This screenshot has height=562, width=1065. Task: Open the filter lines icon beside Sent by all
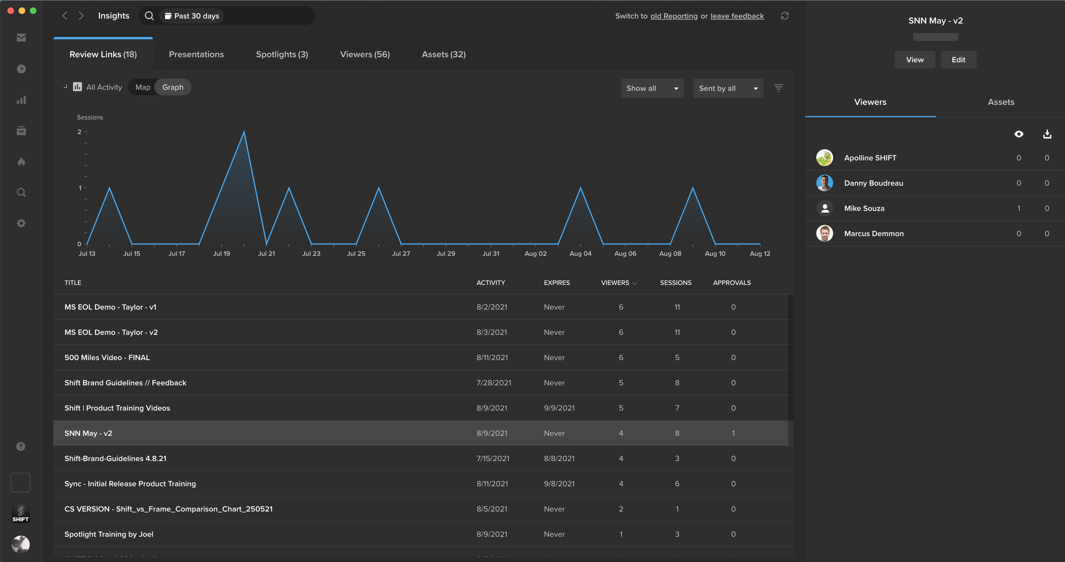pyautogui.click(x=778, y=88)
